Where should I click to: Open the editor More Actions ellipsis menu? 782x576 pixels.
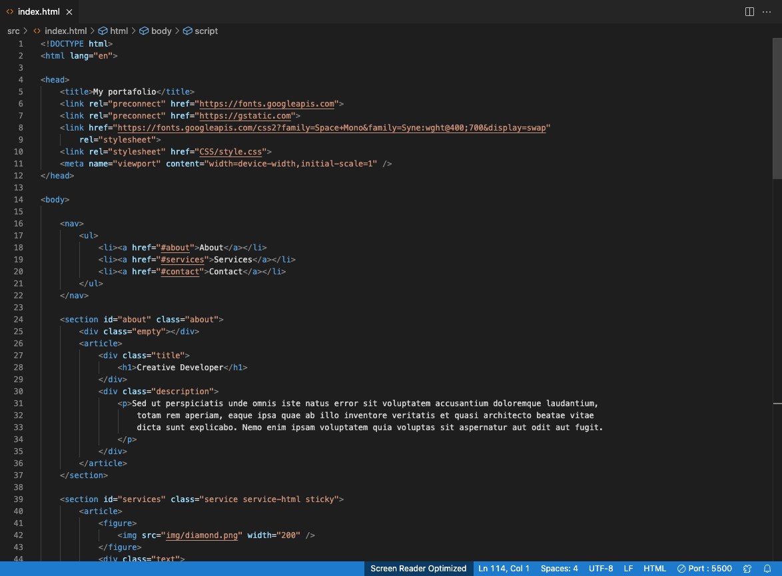pyautogui.click(x=766, y=12)
